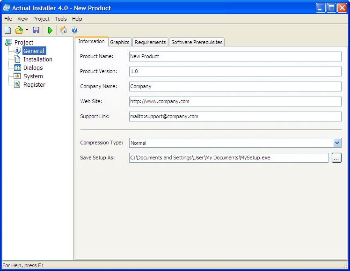Image resolution: width=350 pixels, height=271 pixels.
Task: Click the blue Help question icon
Action: tap(74, 30)
